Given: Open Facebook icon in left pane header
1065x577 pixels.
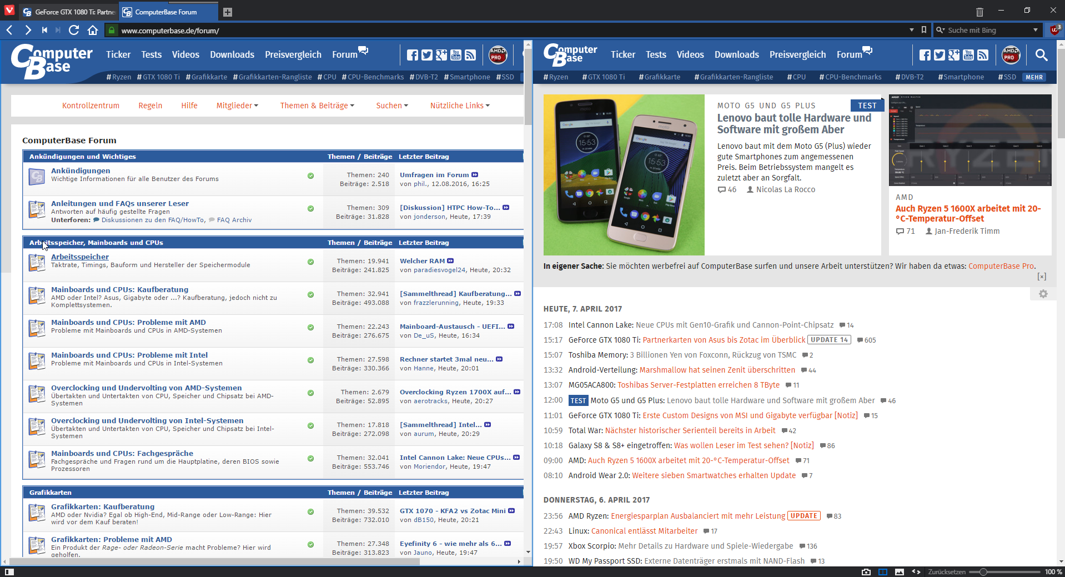Looking at the screenshot, I should (x=412, y=54).
